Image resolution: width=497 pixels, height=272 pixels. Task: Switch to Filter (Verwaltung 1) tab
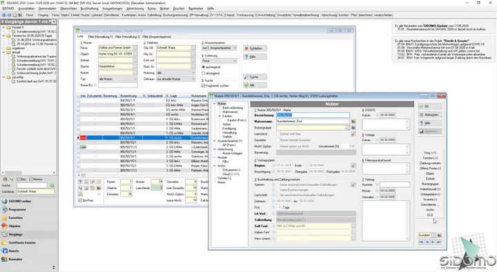coord(101,37)
